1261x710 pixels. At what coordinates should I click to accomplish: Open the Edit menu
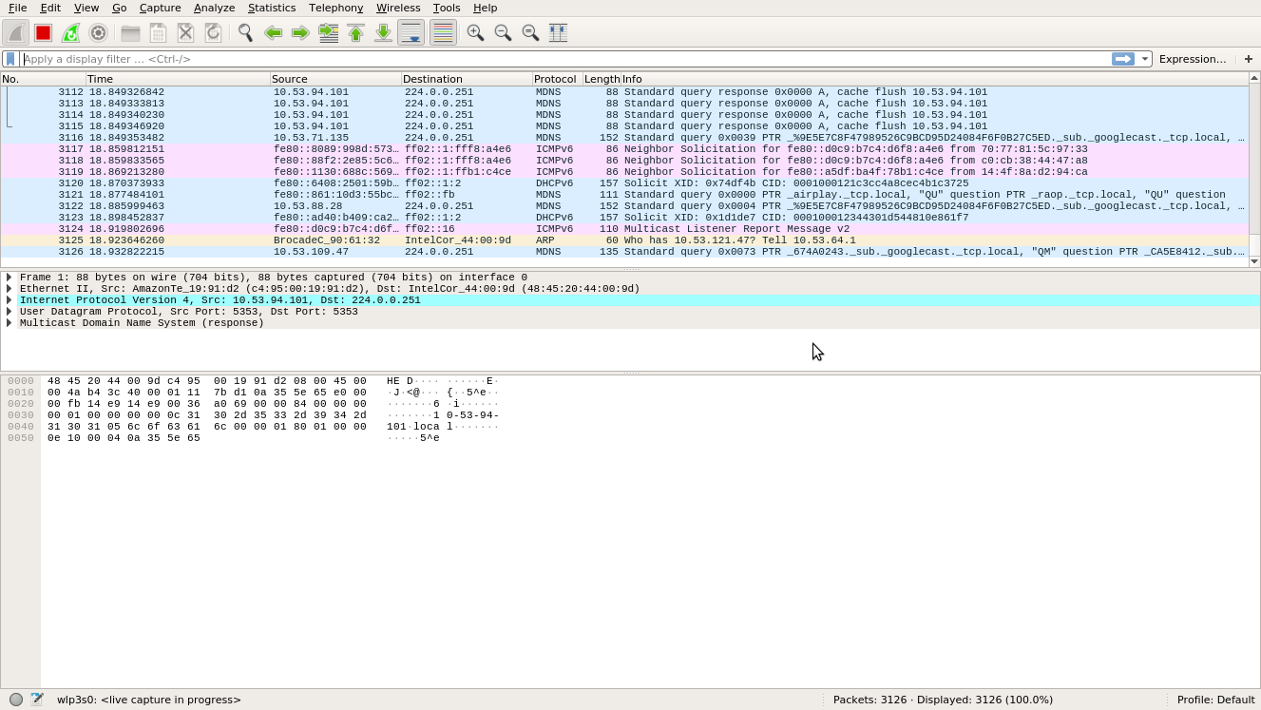point(50,8)
